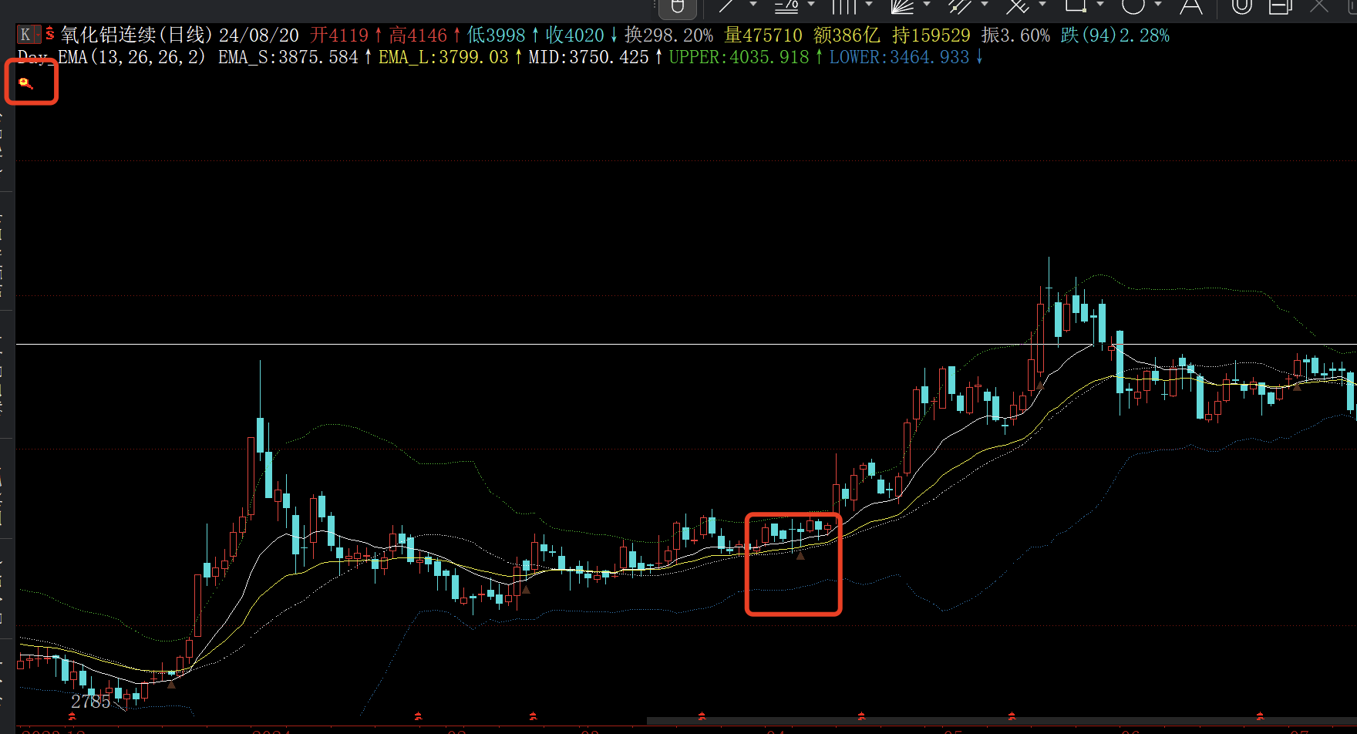Open dropdown arrow beside the line tool
The width and height of the screenshot is (1357, 734).
(x=753, y=5)
